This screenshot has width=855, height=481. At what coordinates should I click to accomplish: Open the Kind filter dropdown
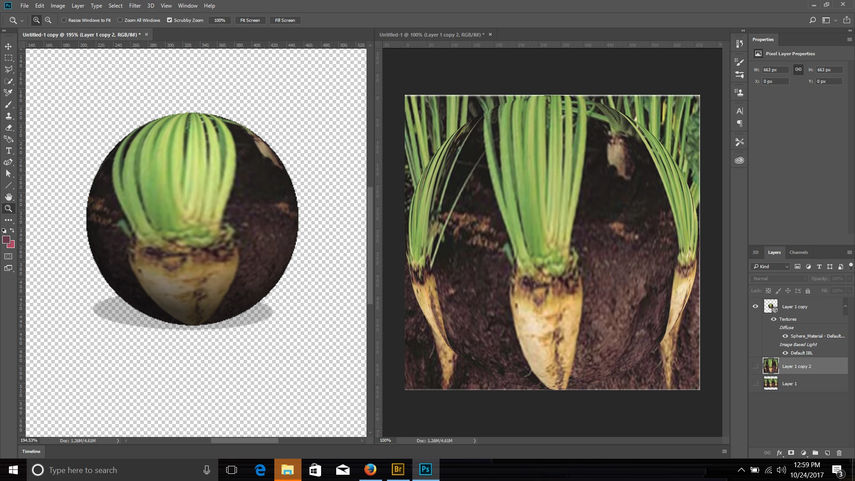[771, 266]
